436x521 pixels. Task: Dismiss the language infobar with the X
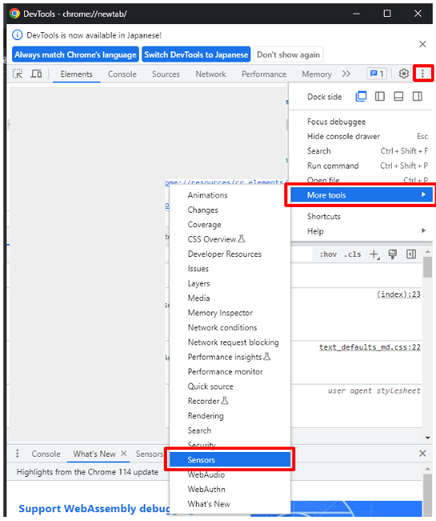pos(422,44)
